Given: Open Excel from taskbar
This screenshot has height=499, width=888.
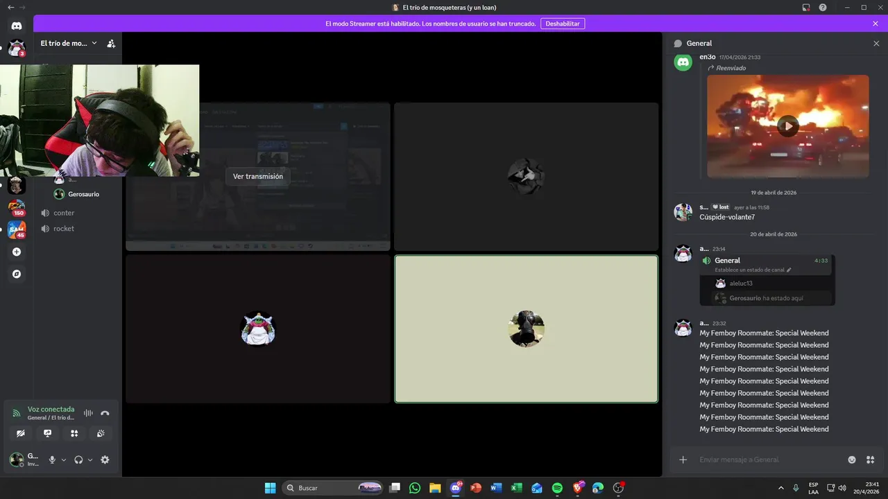Looking at the screenshot, I should point(517,488).
